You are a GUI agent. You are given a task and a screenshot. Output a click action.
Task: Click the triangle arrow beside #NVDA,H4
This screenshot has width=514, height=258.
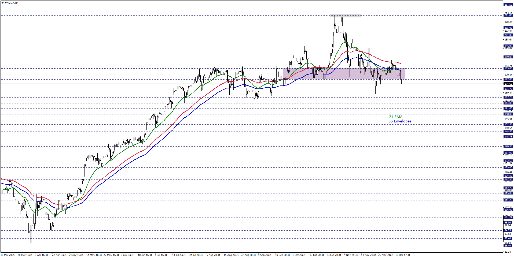[x=2, y=3]
